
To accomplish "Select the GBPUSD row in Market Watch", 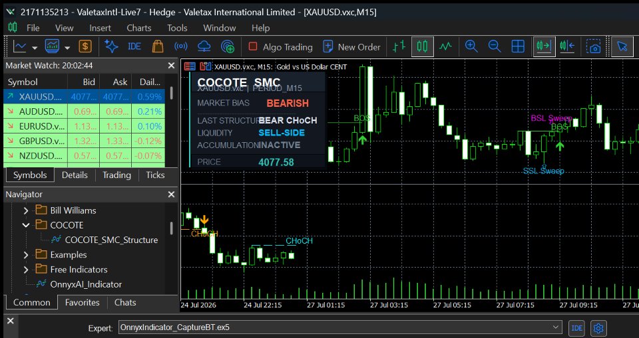I will pos(85,141).
